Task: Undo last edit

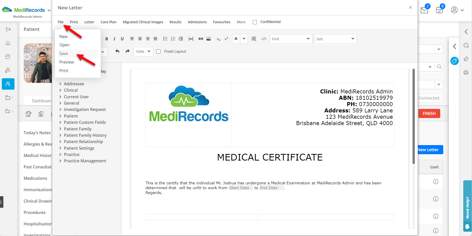Action: pyautogui.click(x=117, y=51)
